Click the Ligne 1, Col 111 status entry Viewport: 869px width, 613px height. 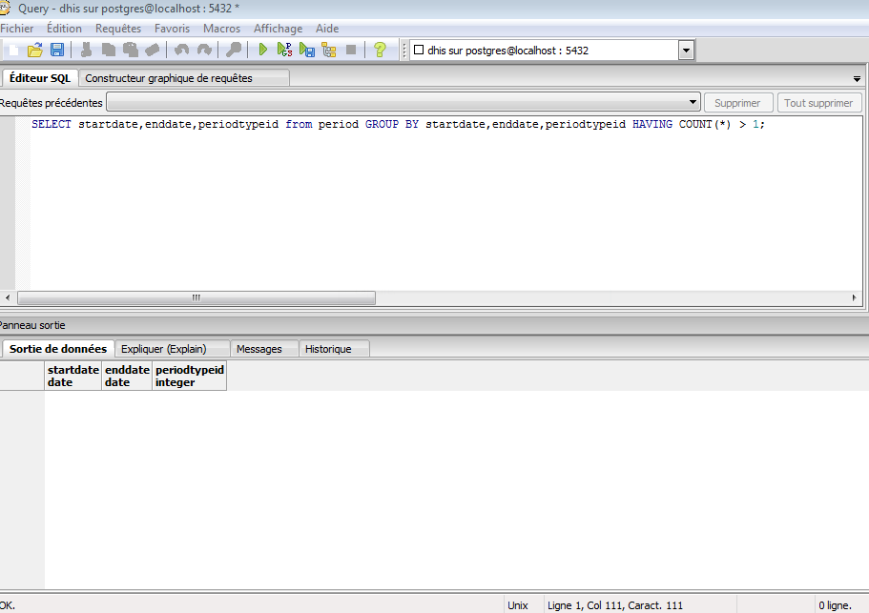click(614, 605)
